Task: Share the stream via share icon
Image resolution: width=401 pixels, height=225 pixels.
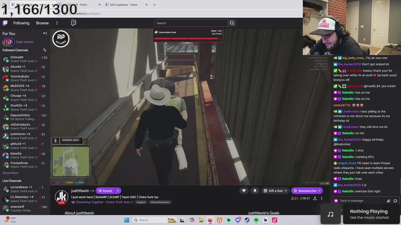Action: click(x=315, y=198)
